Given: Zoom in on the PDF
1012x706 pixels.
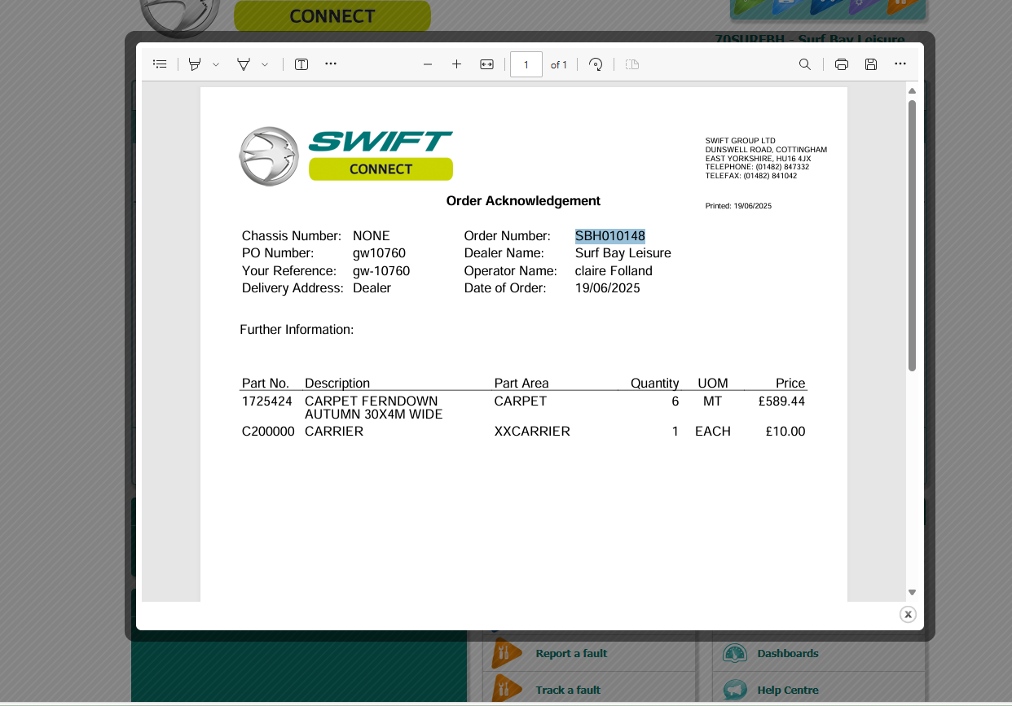Looking at the screenshot, I should tap(457, 64).
